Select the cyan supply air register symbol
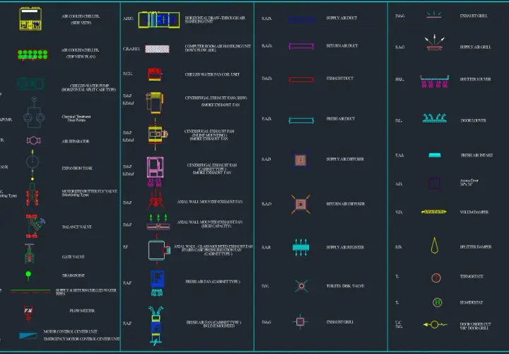This screenshot has height=354, width=509. (301, 247)
